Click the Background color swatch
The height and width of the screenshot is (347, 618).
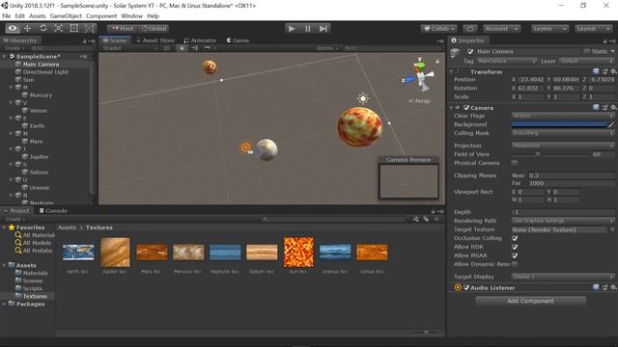click(559, 124)
